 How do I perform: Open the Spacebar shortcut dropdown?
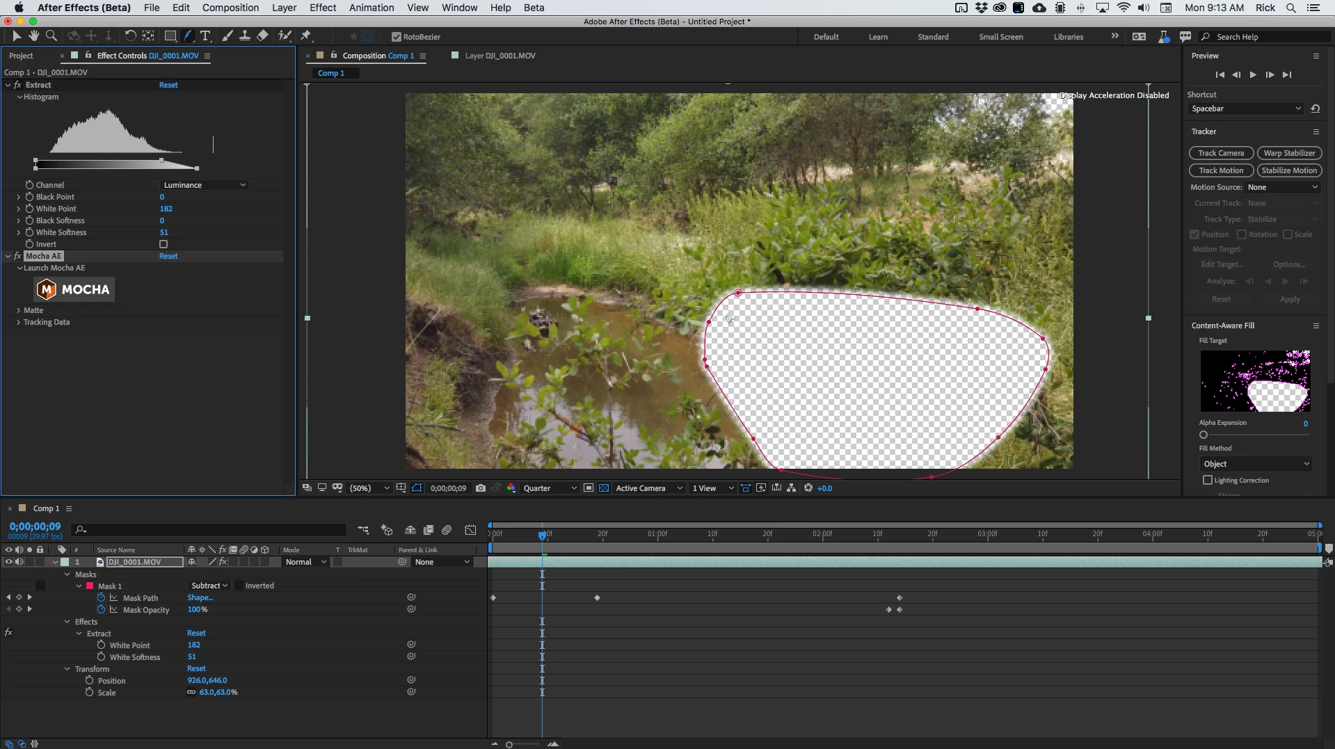[1246, 108]
